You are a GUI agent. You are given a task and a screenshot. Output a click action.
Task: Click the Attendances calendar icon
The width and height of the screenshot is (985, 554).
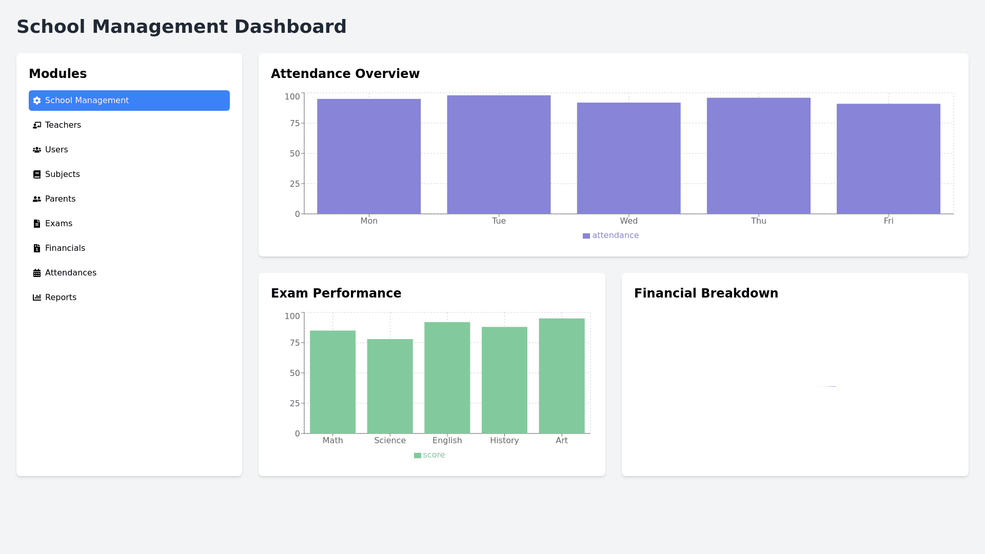[37, 273]
